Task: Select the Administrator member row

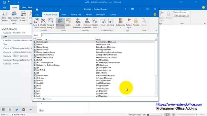Action: click(94, 42)
